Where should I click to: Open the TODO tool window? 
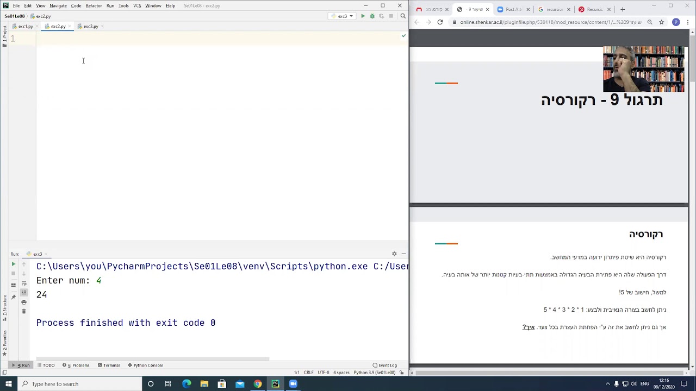(46, 365)
